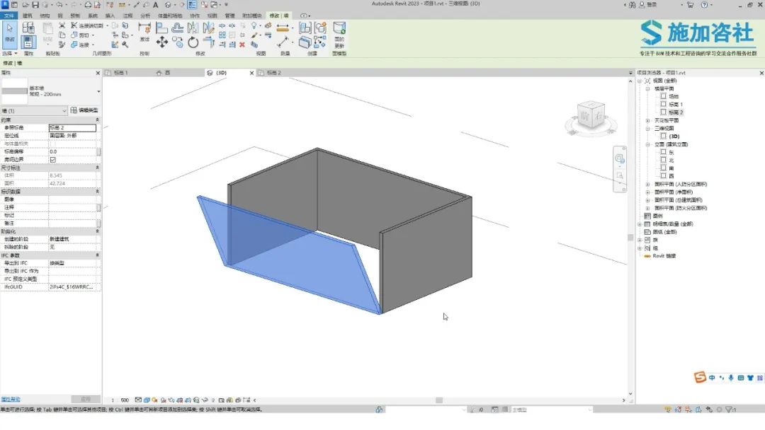
Task: Switch to the 标高 1 view tab
Action: click(120, 73)
